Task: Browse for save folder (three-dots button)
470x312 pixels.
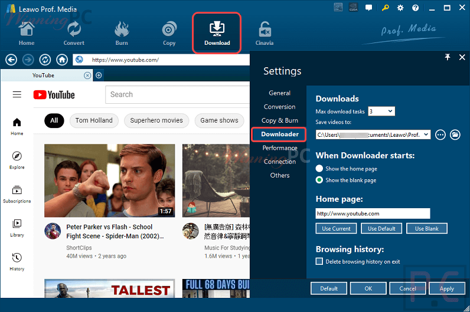Action: coord(440,134)
